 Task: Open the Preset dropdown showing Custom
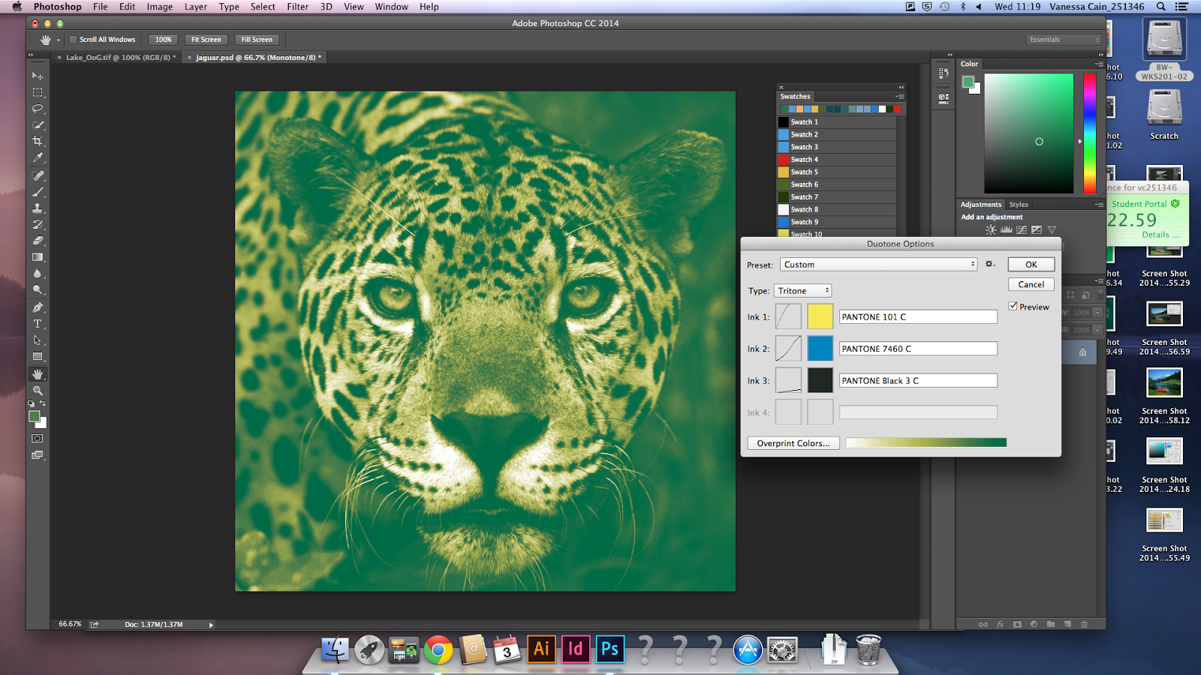click(878, 265)
